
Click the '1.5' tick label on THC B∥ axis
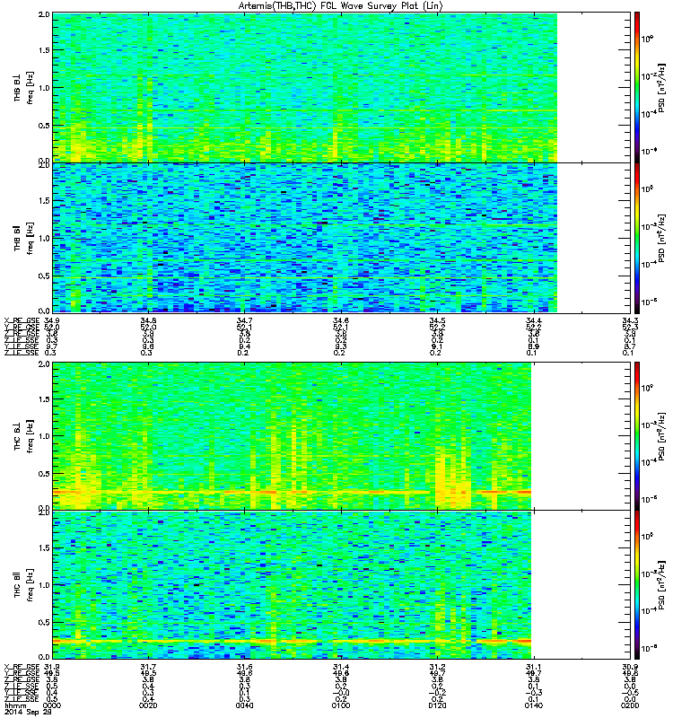[x=44, y=547]
